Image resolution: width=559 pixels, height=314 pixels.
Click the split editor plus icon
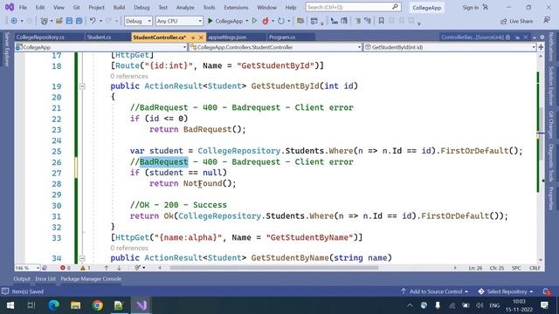click(x=541, y=47)
